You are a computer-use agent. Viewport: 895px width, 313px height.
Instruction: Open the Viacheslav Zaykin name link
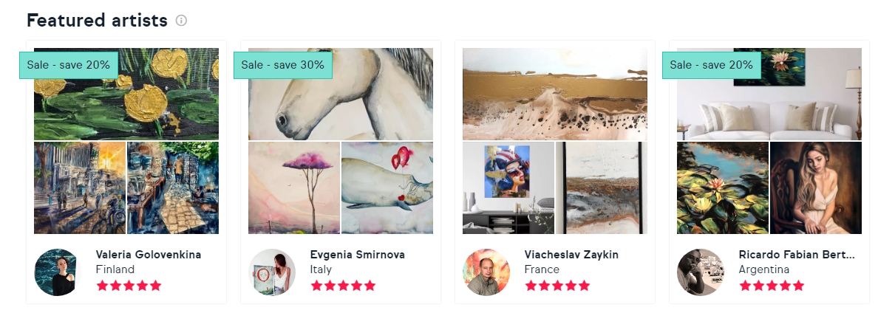[x=571, y=255]
